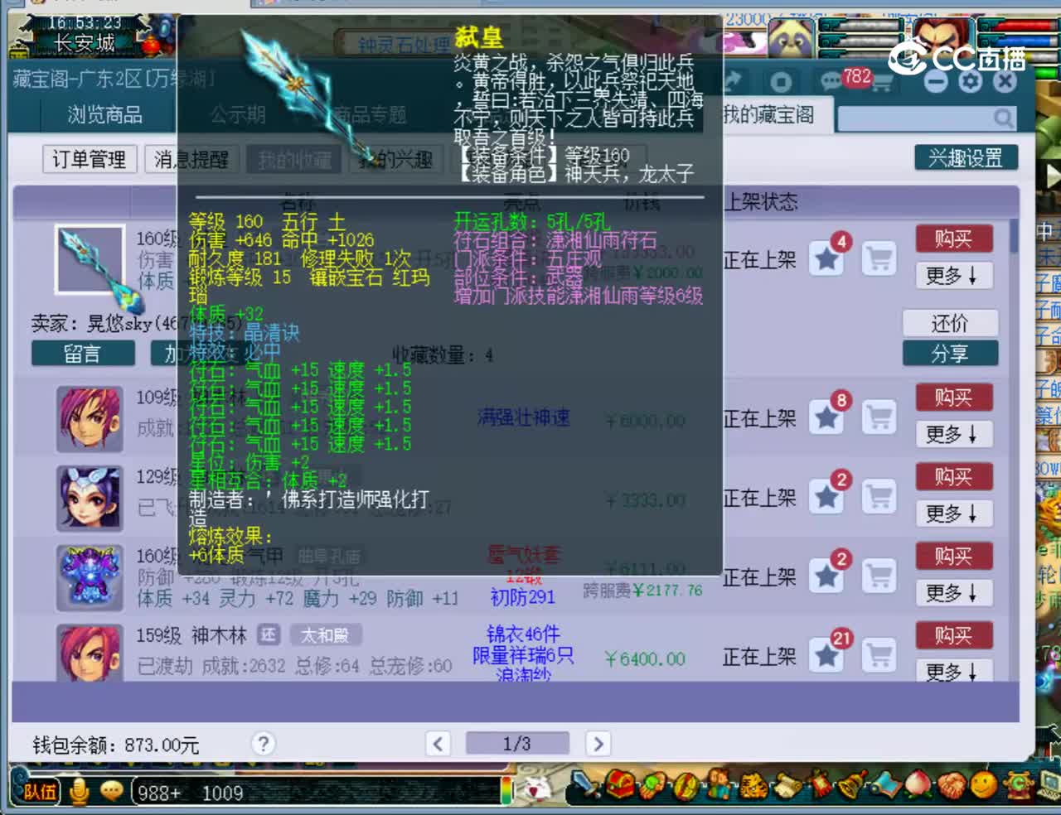The width and height of the screenshot is (1061, 815).
Task: Open the 159级 神木林 character portrait
Action: [x=90, y=653]
